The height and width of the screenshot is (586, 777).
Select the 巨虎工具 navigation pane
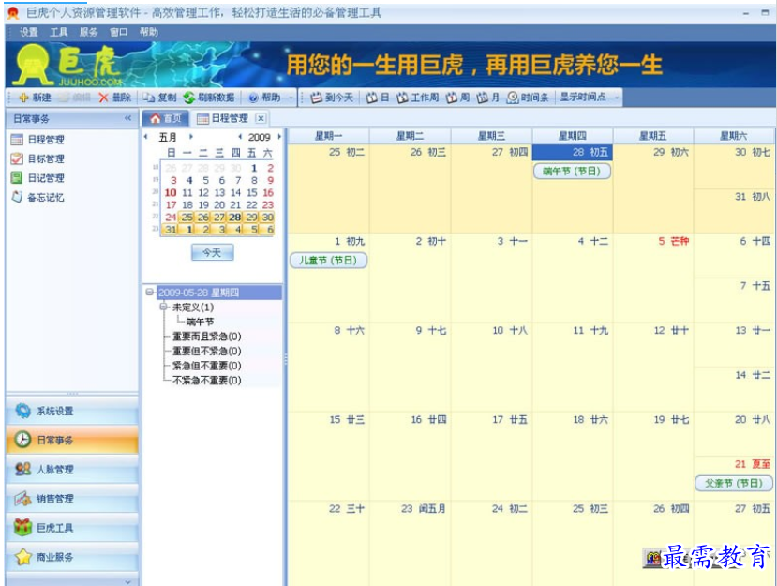tap(72, 528)
